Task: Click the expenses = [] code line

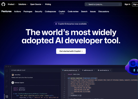Action: [76, 95]
